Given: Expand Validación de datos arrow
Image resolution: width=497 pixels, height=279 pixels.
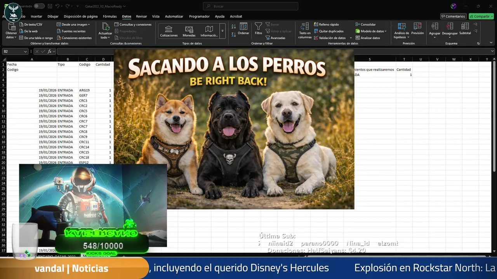Looking at the screenshot, I should [351, 38].
